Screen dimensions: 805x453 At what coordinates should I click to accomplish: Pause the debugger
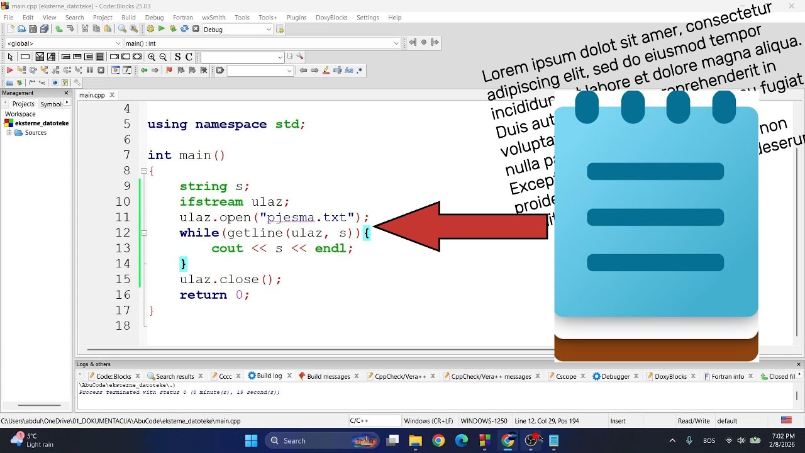click(x=90, y=70)
